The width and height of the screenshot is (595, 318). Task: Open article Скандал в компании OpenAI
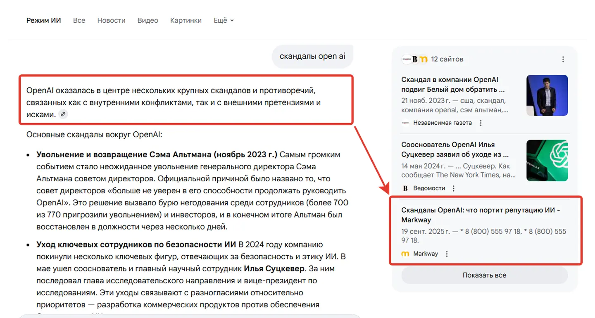click(453, 84)
